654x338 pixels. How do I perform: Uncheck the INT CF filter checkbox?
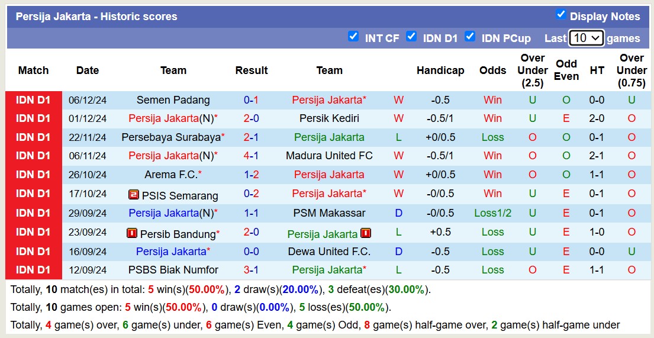click(353, 36)
